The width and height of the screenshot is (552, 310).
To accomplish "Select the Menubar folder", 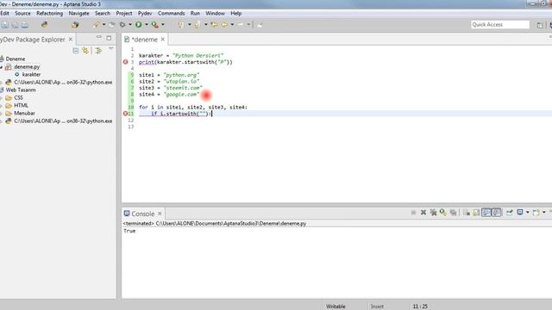I will click(x=24, y=113).
